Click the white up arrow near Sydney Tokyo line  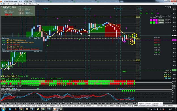pyautogui.click(x=89, y=36)
